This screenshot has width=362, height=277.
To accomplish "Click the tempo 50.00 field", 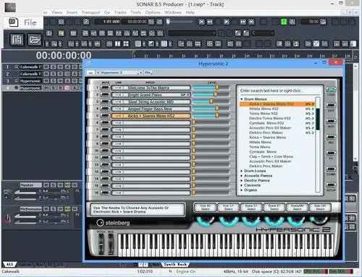I will [x=311, y=22].
